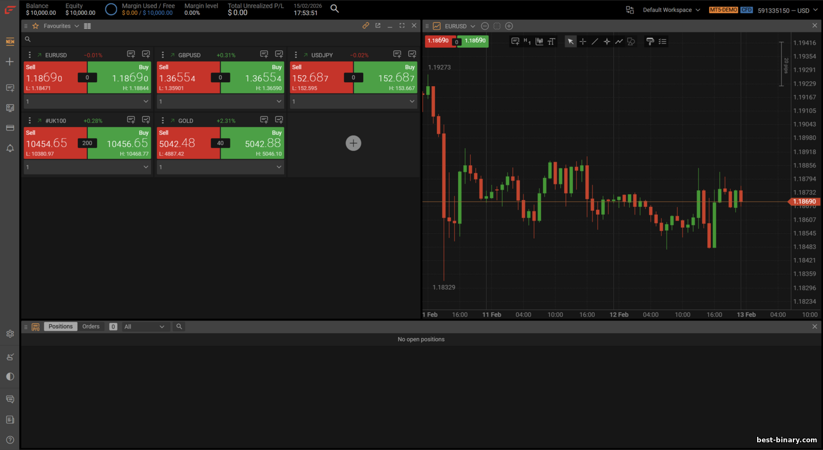
Task: Select the Positions tab
Action: pos(60,327)
